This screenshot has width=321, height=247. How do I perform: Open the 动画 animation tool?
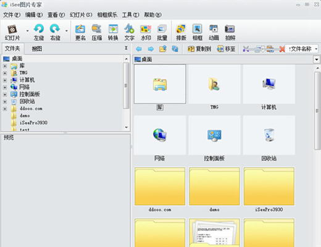point(214,33)
